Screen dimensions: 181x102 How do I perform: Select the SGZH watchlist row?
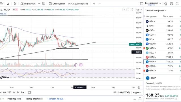[162, 48]
